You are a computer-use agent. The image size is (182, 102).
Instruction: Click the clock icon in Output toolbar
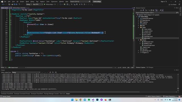(56, 72)
